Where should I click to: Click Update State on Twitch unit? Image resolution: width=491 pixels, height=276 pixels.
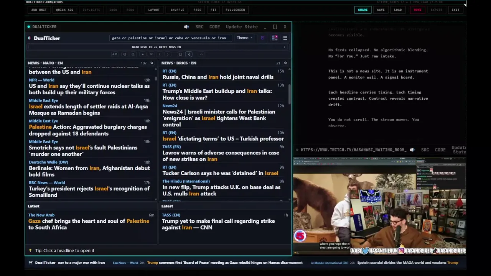point(459,150)
